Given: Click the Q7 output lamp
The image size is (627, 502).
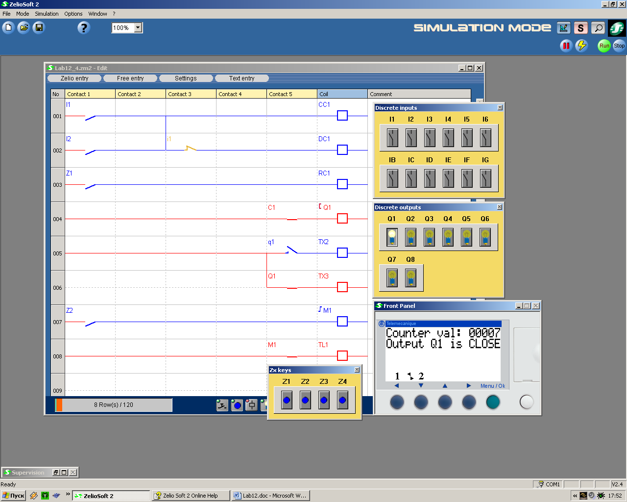Looking at the screenshot, I should click(392, 278).
